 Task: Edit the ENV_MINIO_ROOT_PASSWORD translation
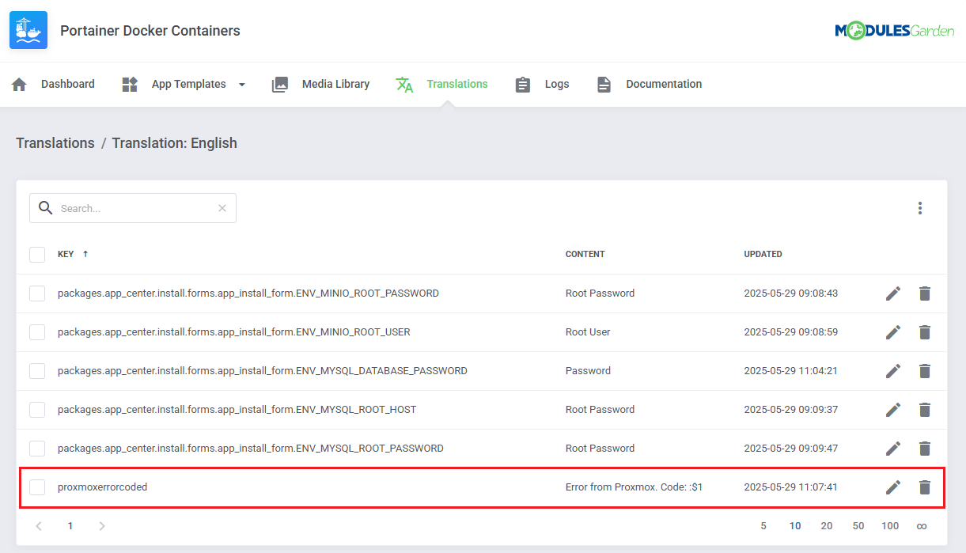pos(893,294)
